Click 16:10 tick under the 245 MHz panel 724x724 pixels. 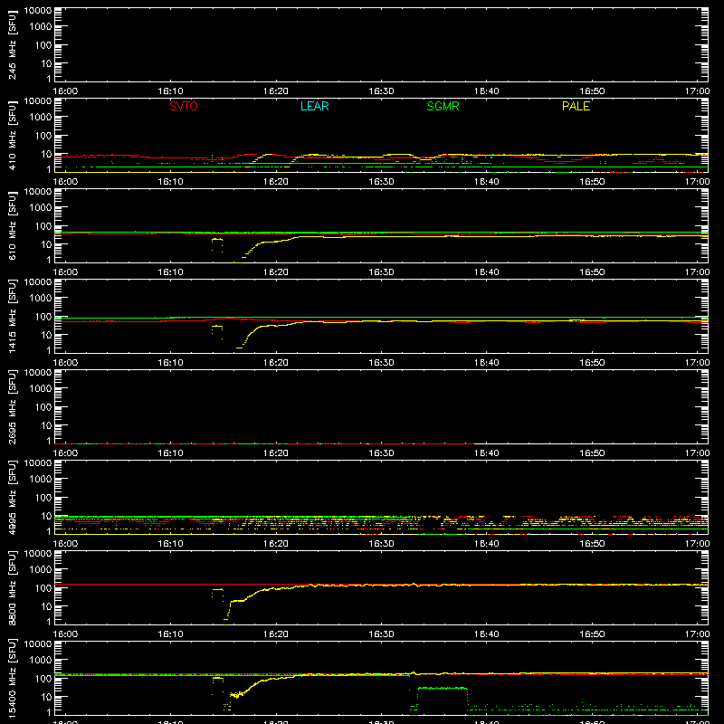tap(170, 91)
